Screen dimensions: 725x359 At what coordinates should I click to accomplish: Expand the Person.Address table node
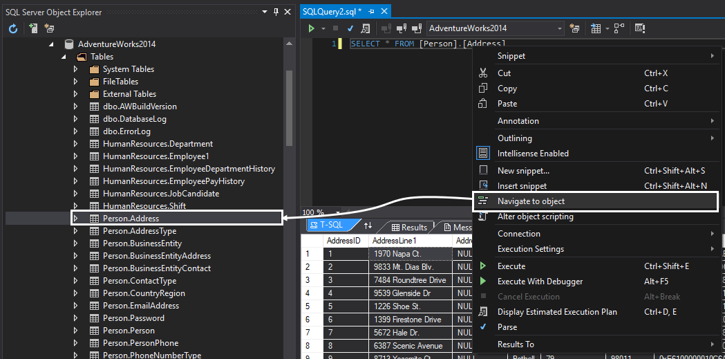tap(76, 219)
